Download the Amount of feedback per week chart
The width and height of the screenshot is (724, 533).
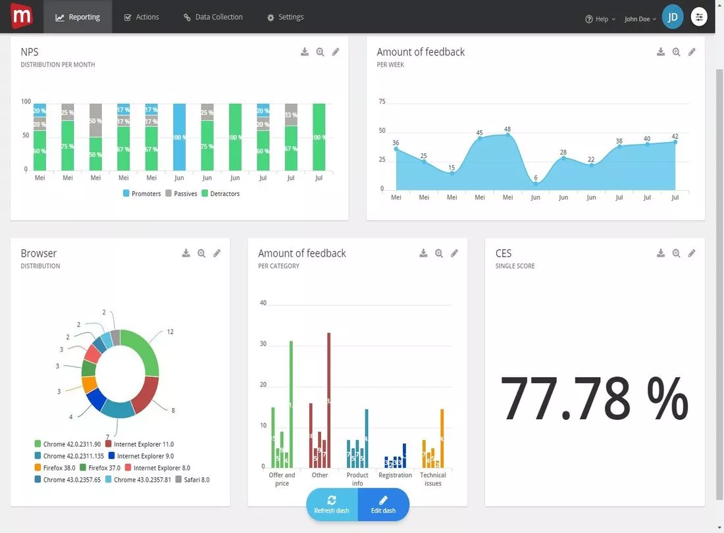[x=661, y=52]
